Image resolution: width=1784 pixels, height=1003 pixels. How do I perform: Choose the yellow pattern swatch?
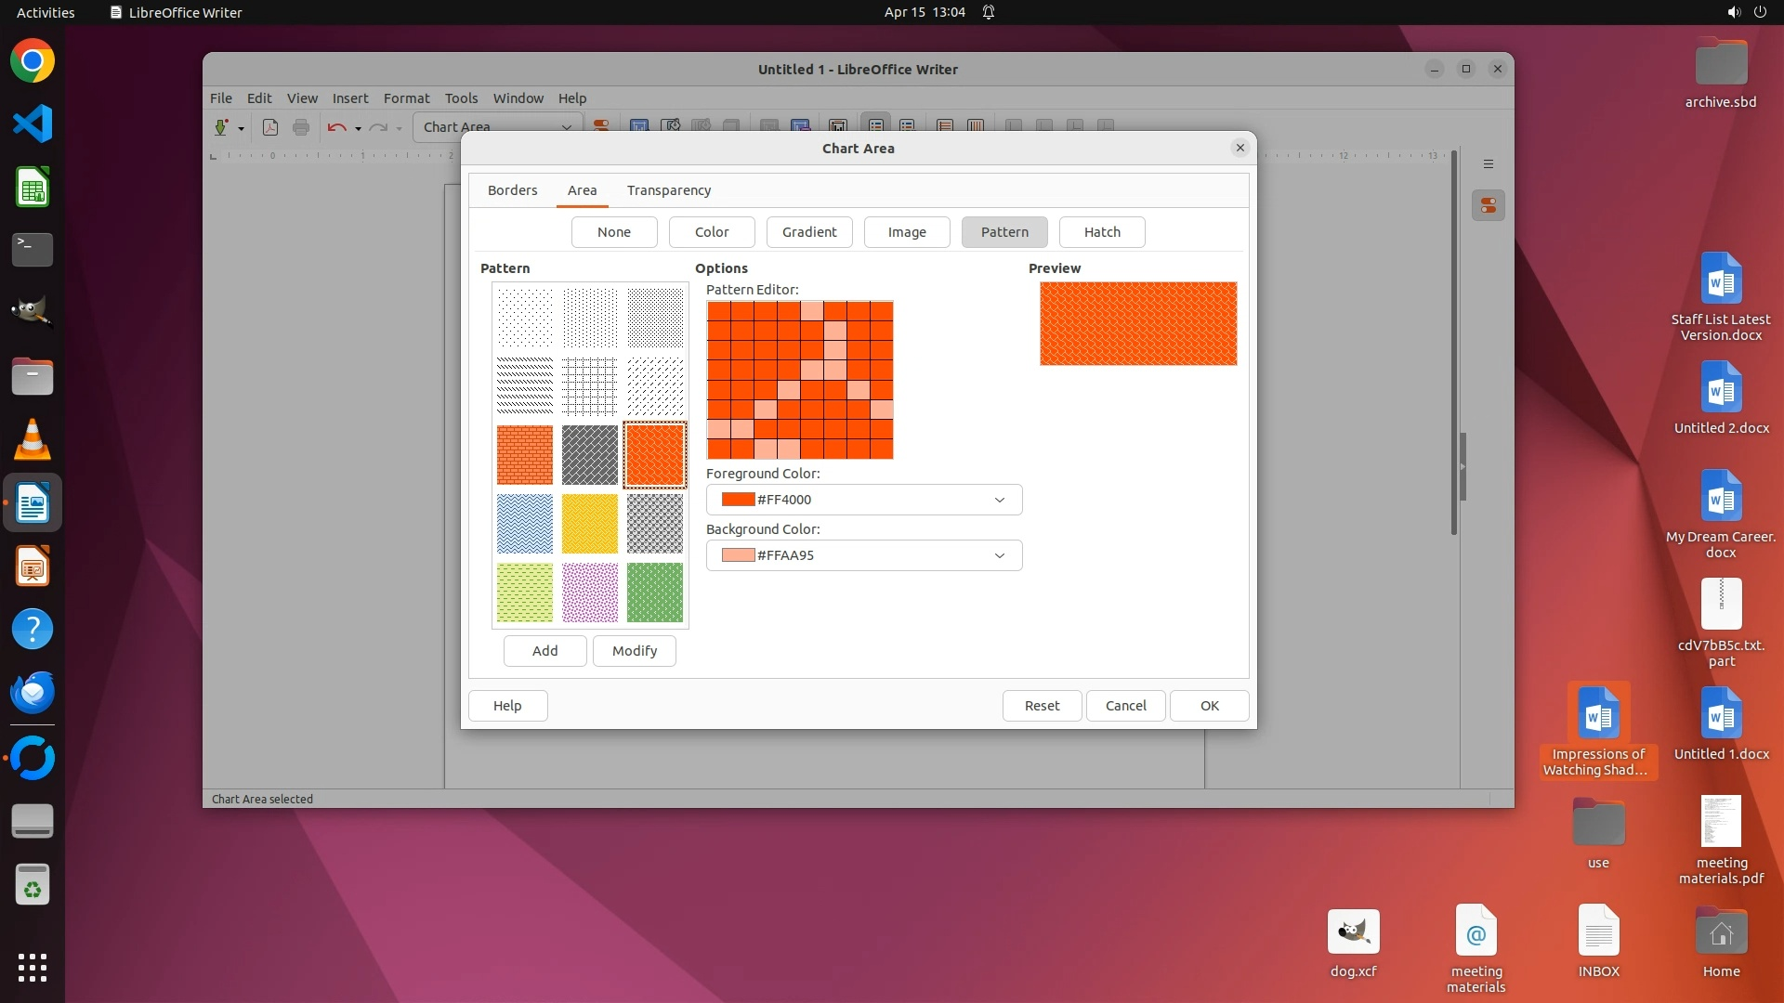(x=590, y=524)
